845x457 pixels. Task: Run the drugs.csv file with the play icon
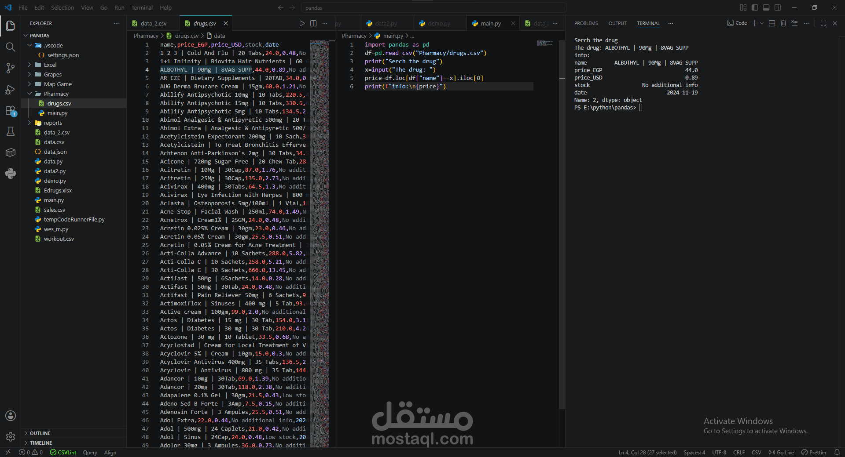302,23
